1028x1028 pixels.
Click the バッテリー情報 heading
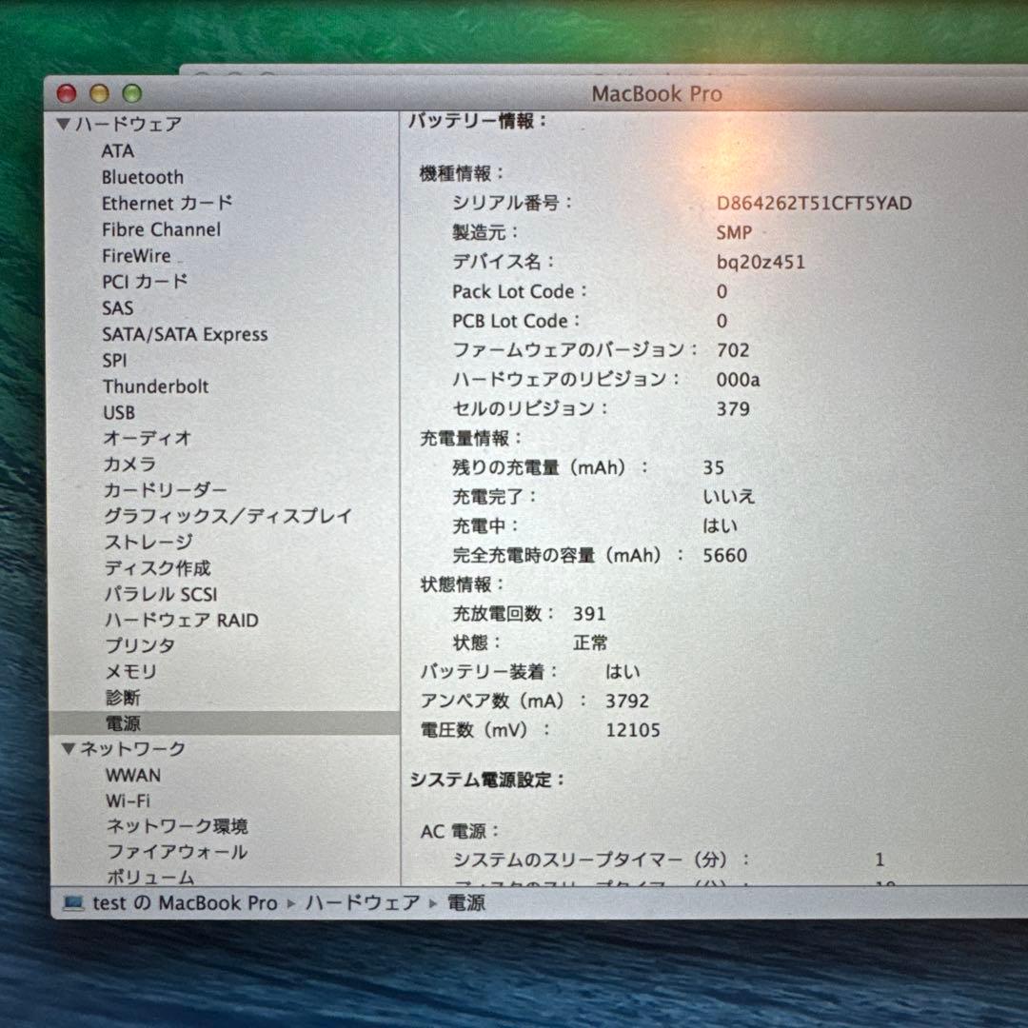click(x=478, y=121)
